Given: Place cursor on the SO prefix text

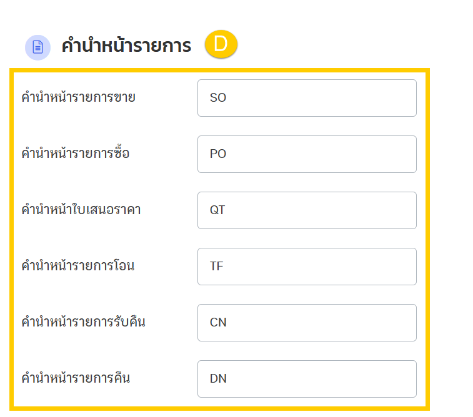Looking at the screenshot, I should coord(218,97).
